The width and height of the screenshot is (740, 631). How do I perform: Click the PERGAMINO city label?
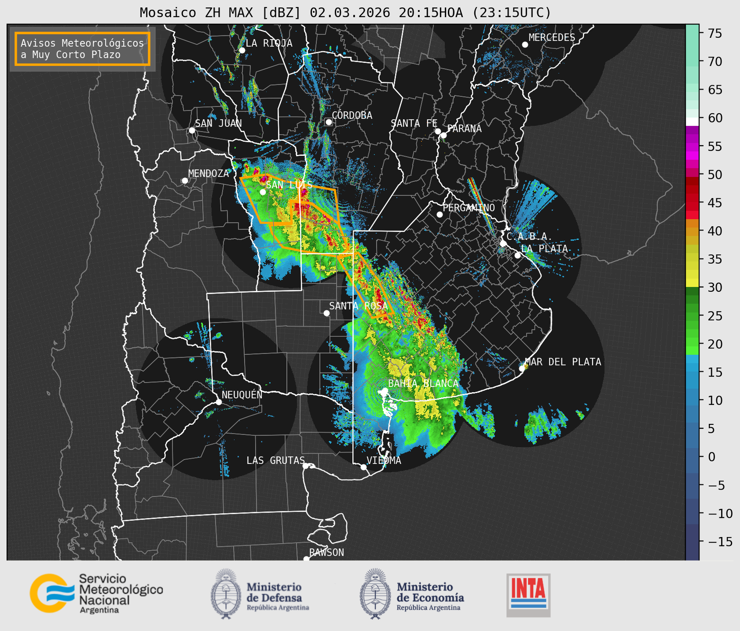(468, 208)
